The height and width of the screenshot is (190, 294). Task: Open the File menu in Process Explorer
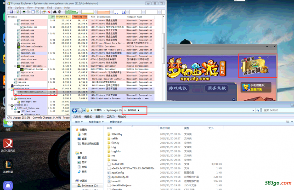(10, 8)
